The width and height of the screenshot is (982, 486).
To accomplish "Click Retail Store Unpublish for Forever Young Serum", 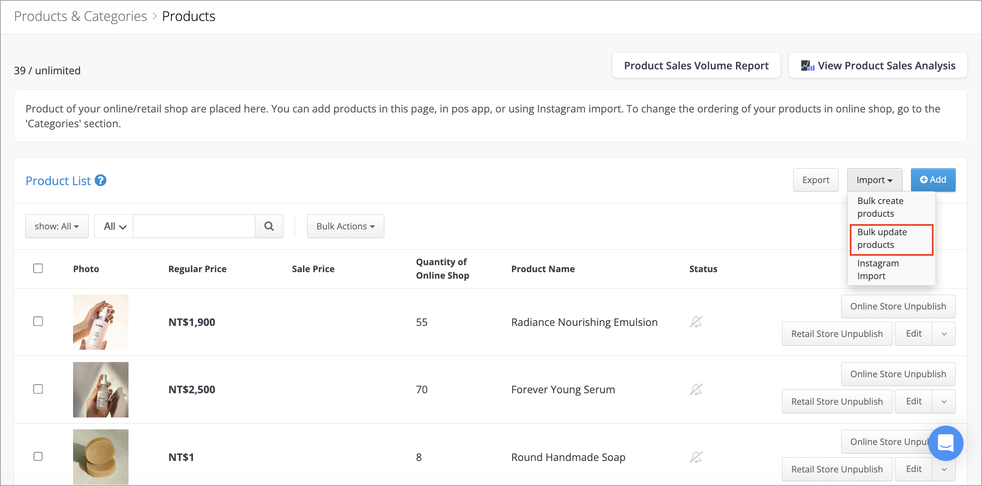I will click(837, 401).
